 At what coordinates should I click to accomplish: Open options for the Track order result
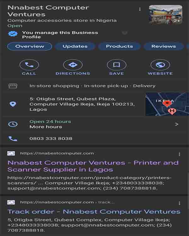[179, 203]
